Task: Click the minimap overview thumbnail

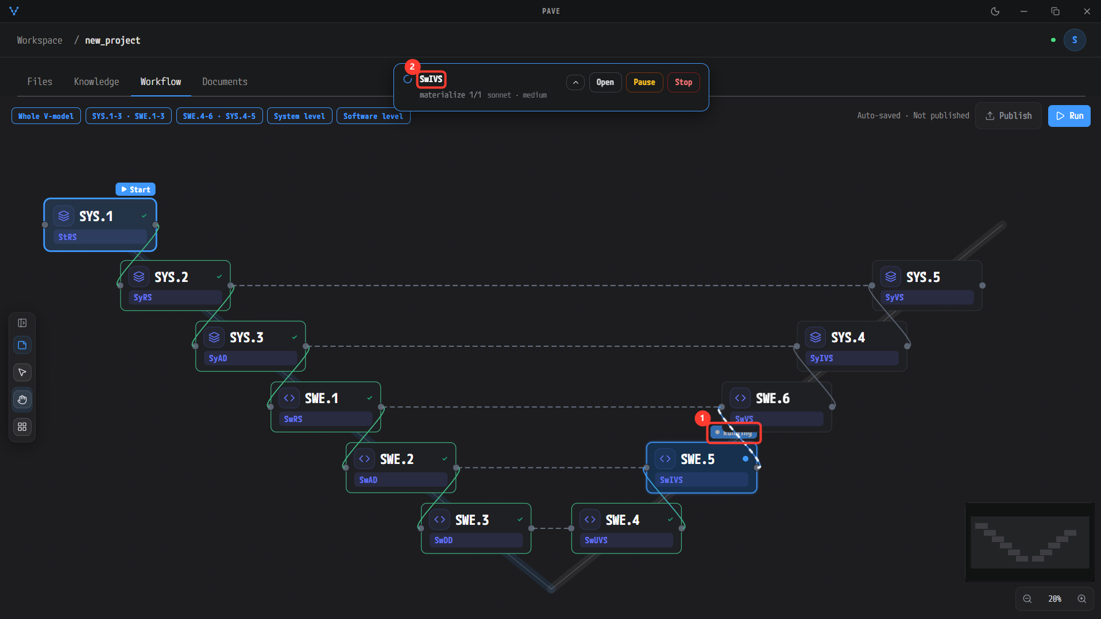Action: 1030,542
